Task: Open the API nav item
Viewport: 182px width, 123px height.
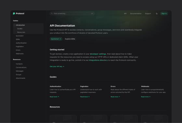Action: [x=125, y=14]
